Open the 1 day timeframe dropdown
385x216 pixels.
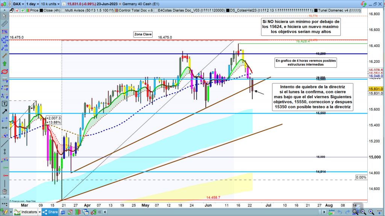click(32, 3)
